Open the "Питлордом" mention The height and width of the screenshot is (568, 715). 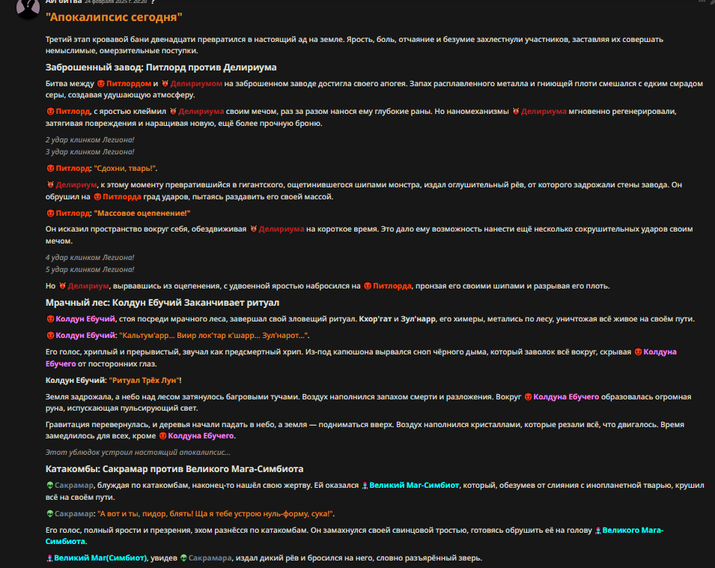pyautogui.click(x=129, y=83)
